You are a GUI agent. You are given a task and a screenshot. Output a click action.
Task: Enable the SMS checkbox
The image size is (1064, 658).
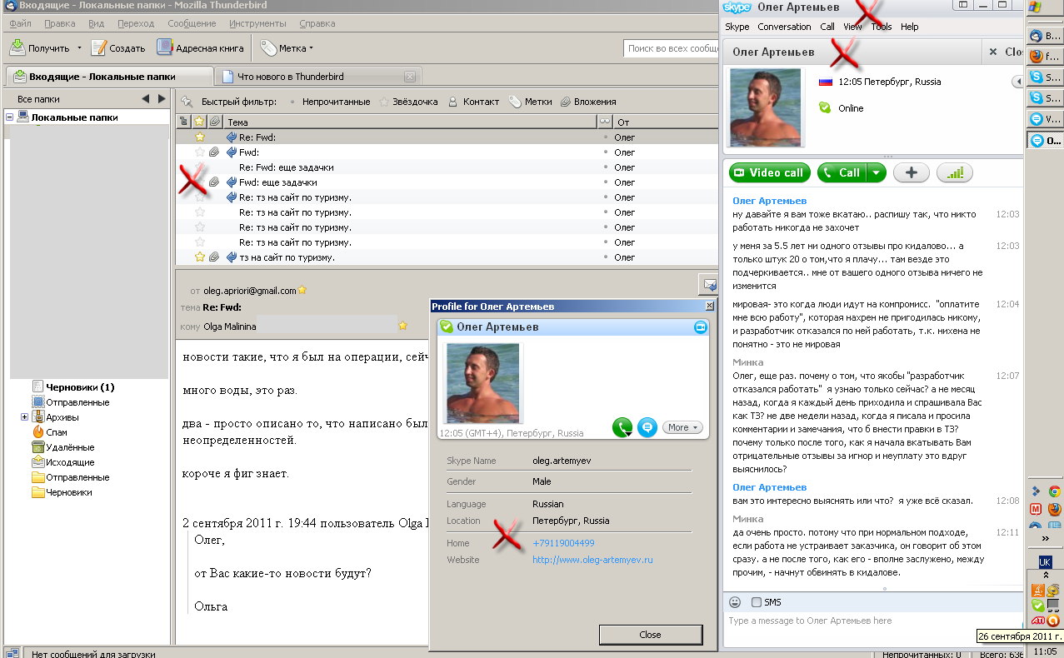click(x=756, y=602)
